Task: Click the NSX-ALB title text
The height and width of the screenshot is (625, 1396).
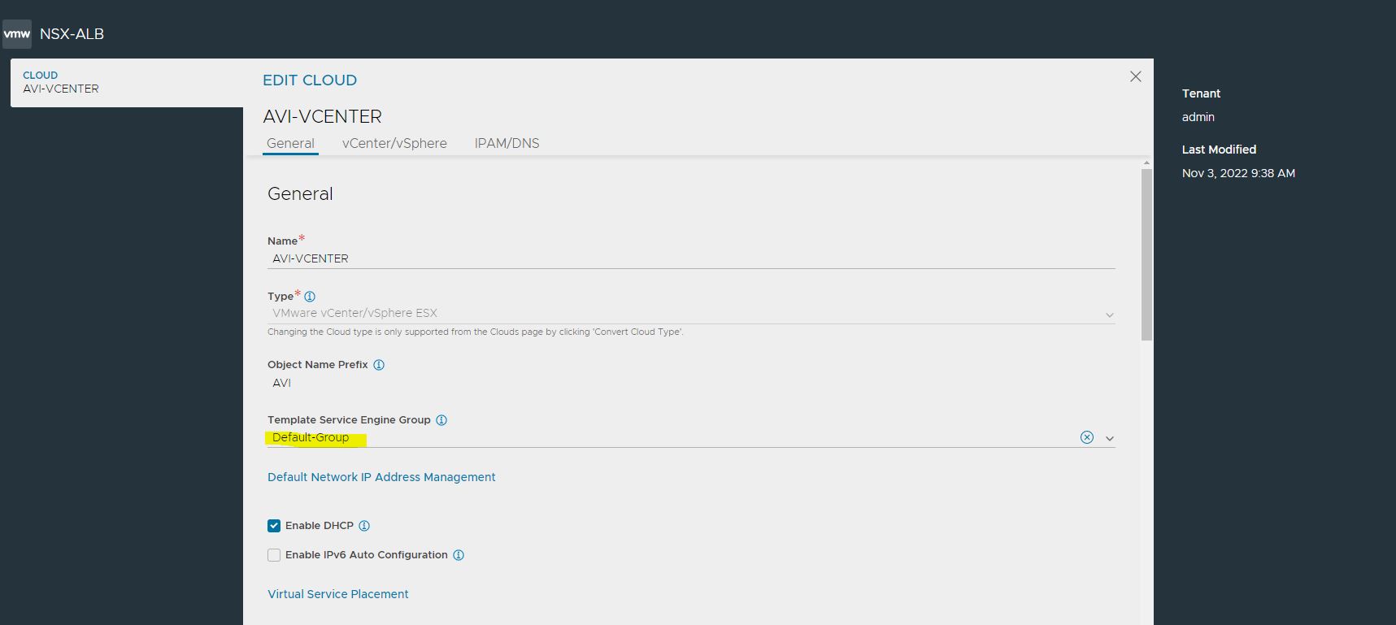Action: point(72,34)
